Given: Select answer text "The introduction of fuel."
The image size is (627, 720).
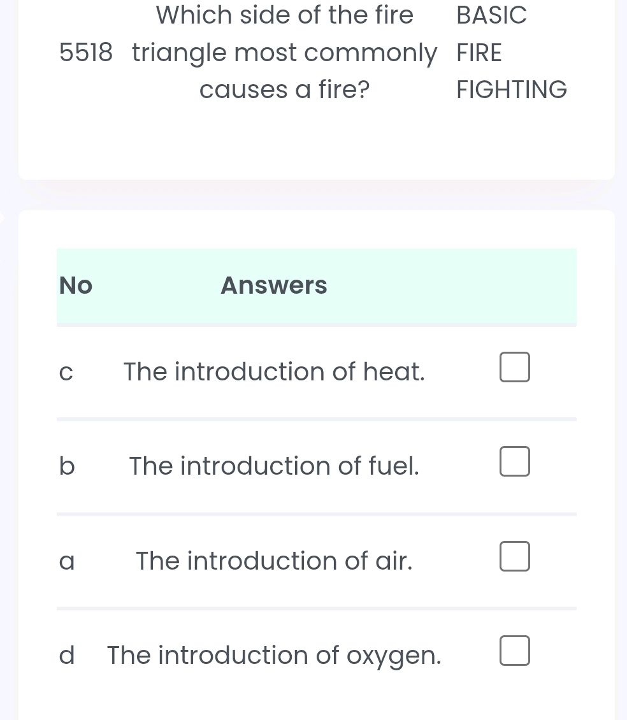Looking at the screenshot, I should (274, 466).
